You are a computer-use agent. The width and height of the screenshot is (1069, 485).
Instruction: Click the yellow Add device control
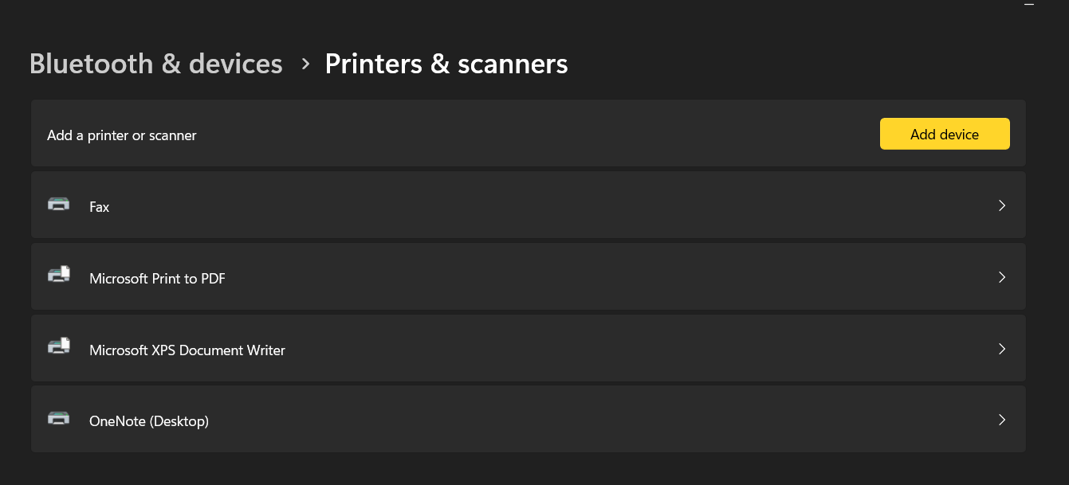(x=945, y=134)
